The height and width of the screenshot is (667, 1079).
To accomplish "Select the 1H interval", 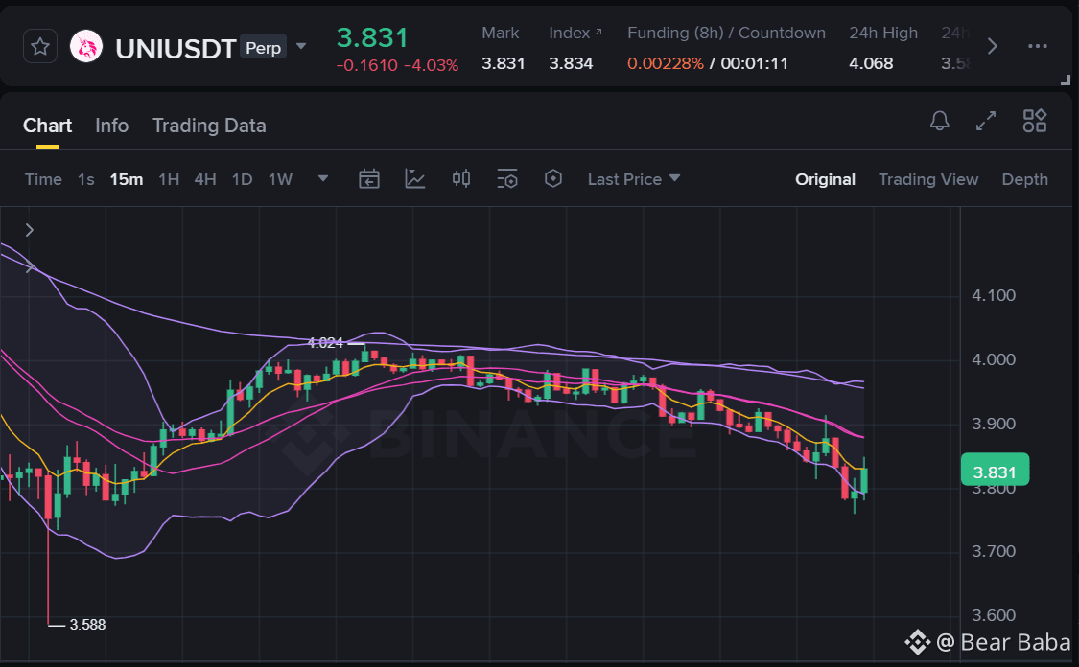I will (169, 179).
